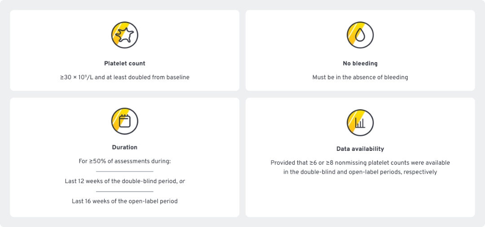Click 'For ≥50% of assessments during' text
485x227 pixels.
pyautogui.click(x=125, y=161)
